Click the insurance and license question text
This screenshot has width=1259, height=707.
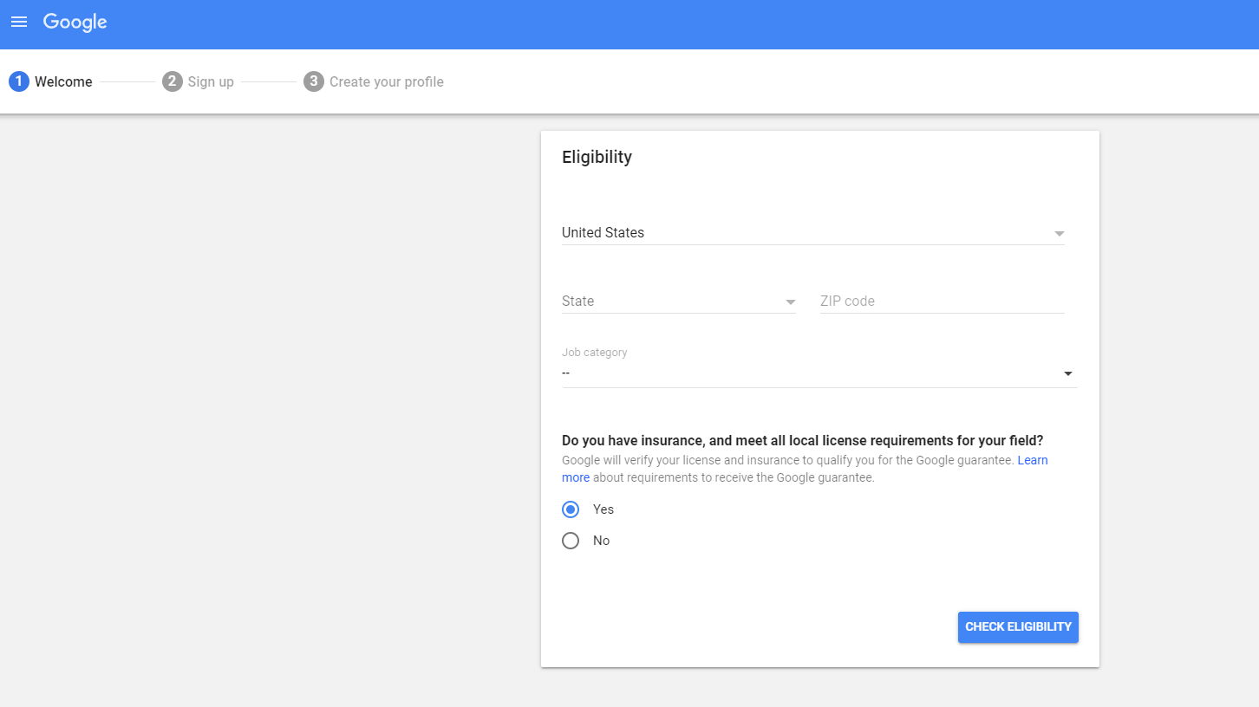pyautogui.click(x=803, y=440)
